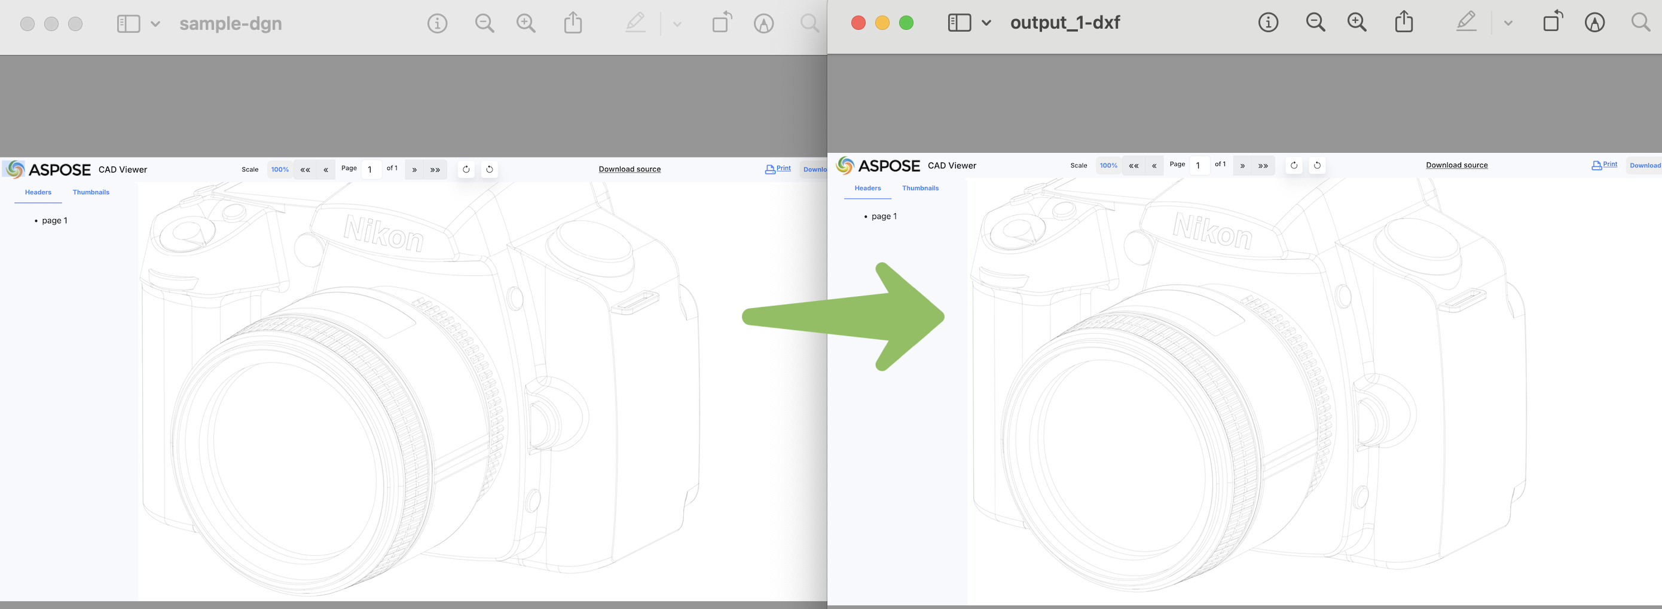
Task: Click Download source link in right viewer
Action: [1456, 165]
